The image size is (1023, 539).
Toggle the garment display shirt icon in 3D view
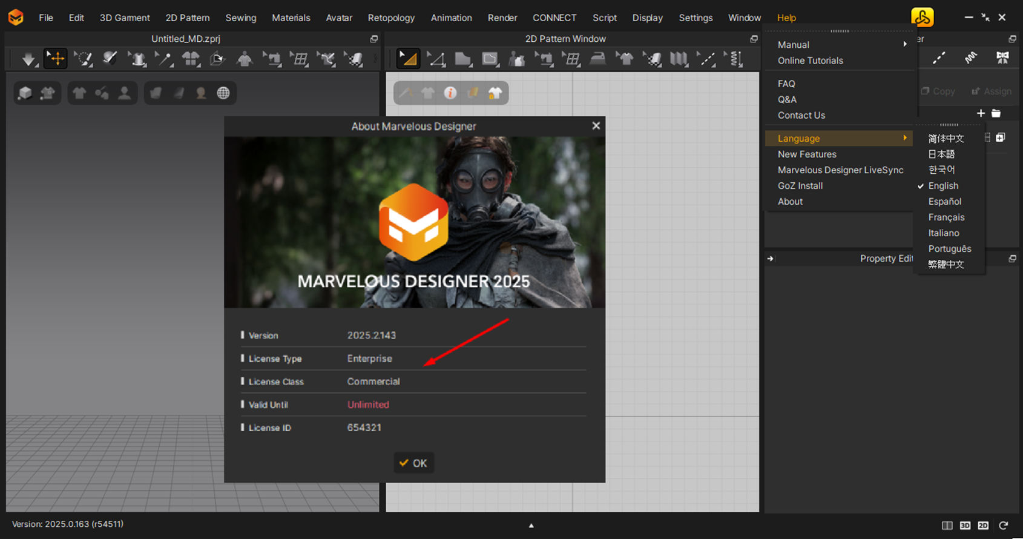pyautogui.click(x=79, y=93)
